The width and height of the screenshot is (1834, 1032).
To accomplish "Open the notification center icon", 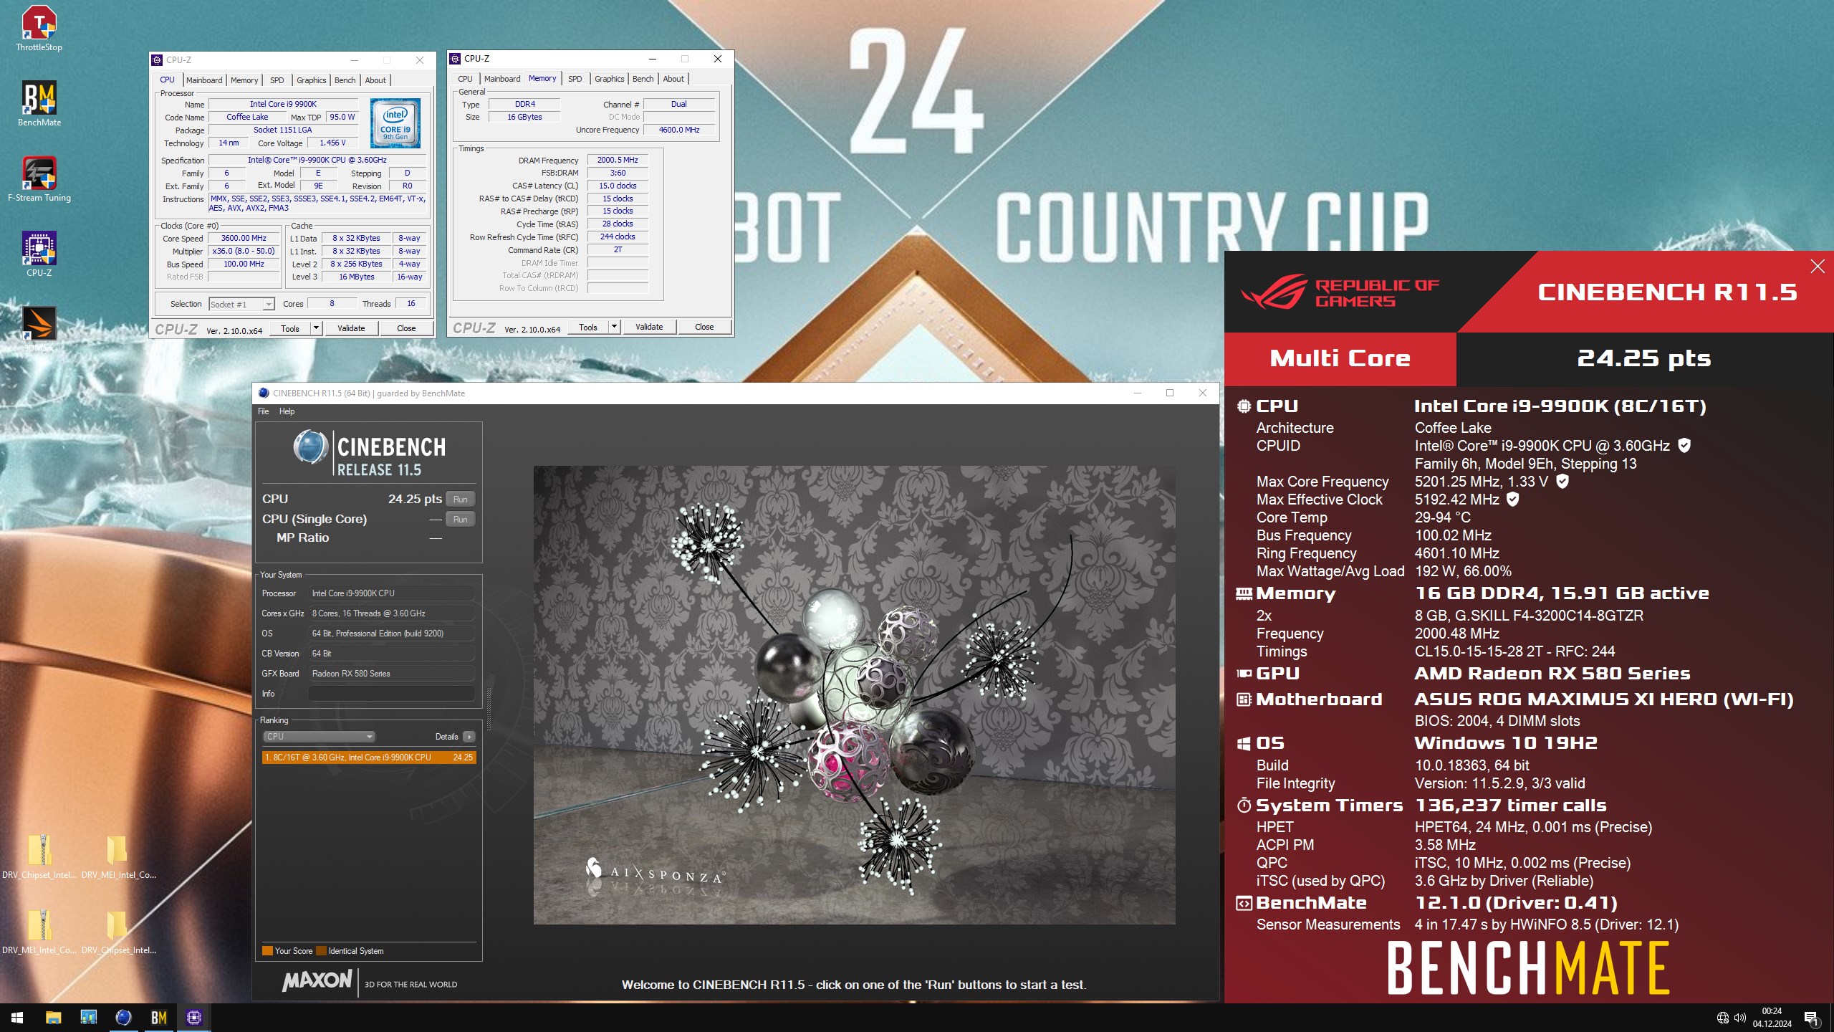I will coord(1810,1018).
